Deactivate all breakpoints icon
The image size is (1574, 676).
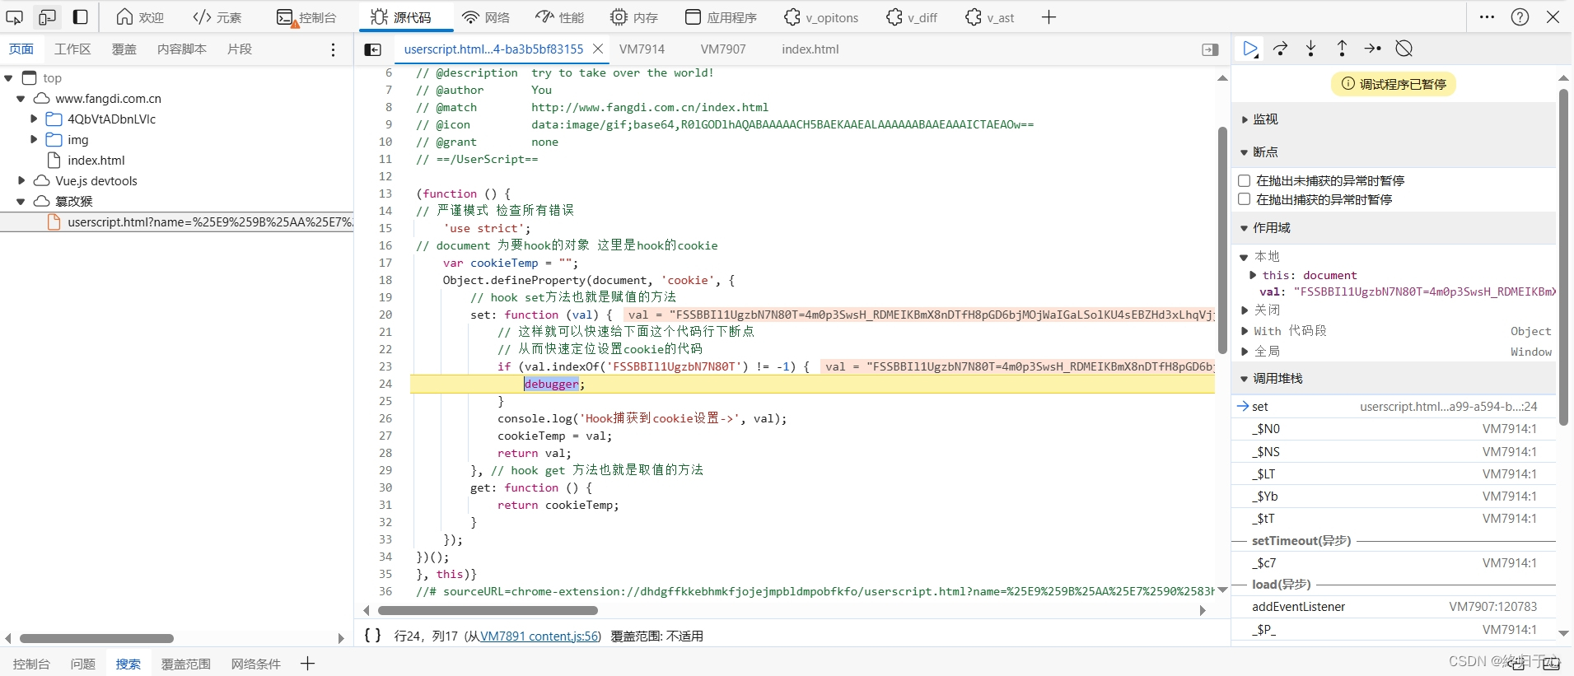tap(1404, 49)
